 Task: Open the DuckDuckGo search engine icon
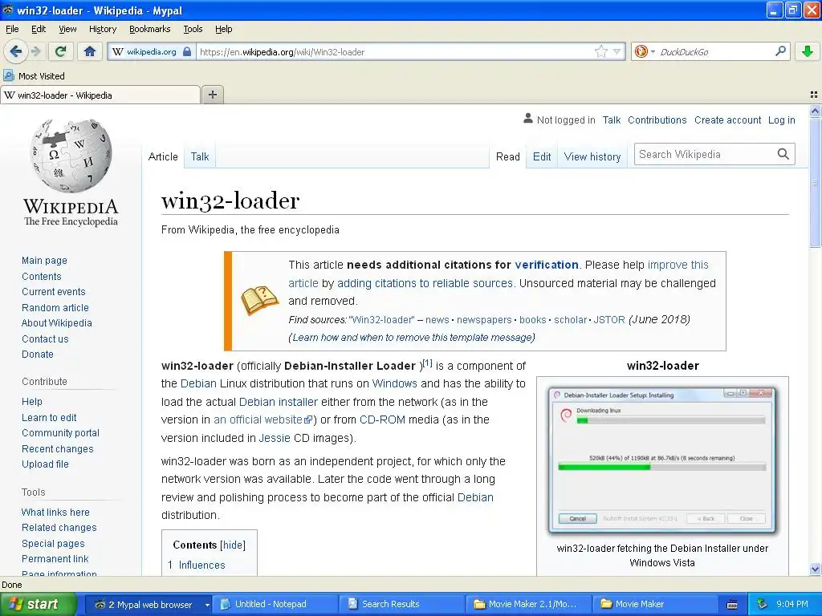pos(641,51)
